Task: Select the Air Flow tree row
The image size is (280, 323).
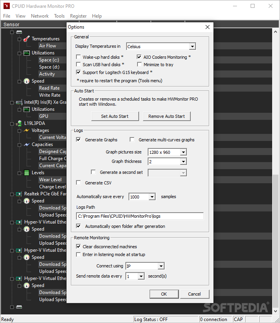Action: 48,46
